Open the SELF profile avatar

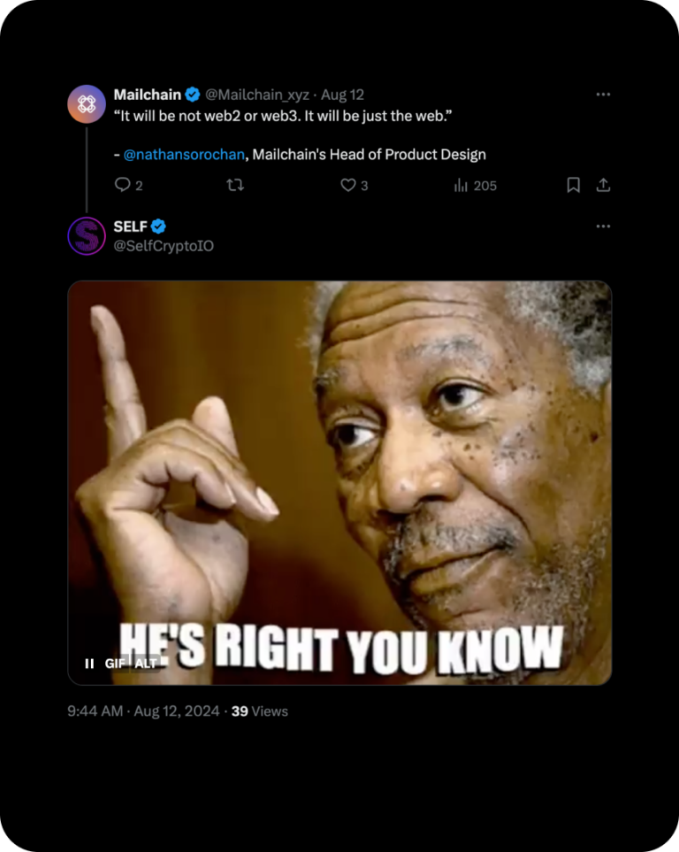coord(87,235)
